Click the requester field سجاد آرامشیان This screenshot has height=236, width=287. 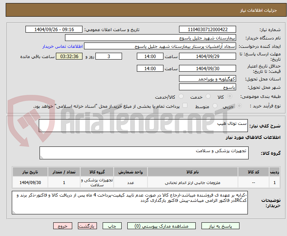[x=160, y=46]
